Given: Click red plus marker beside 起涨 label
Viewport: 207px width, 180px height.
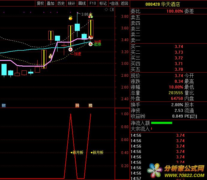Looking at the screenshot, I should (x=91, y=44).
